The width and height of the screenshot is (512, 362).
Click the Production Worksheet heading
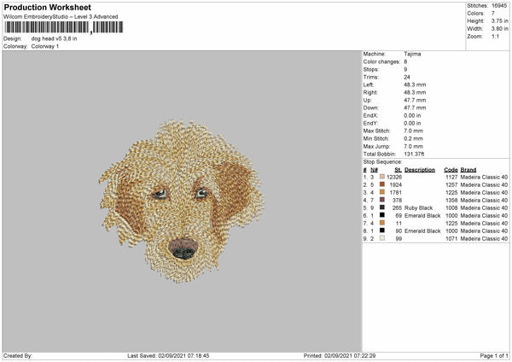tap(48, 7)
